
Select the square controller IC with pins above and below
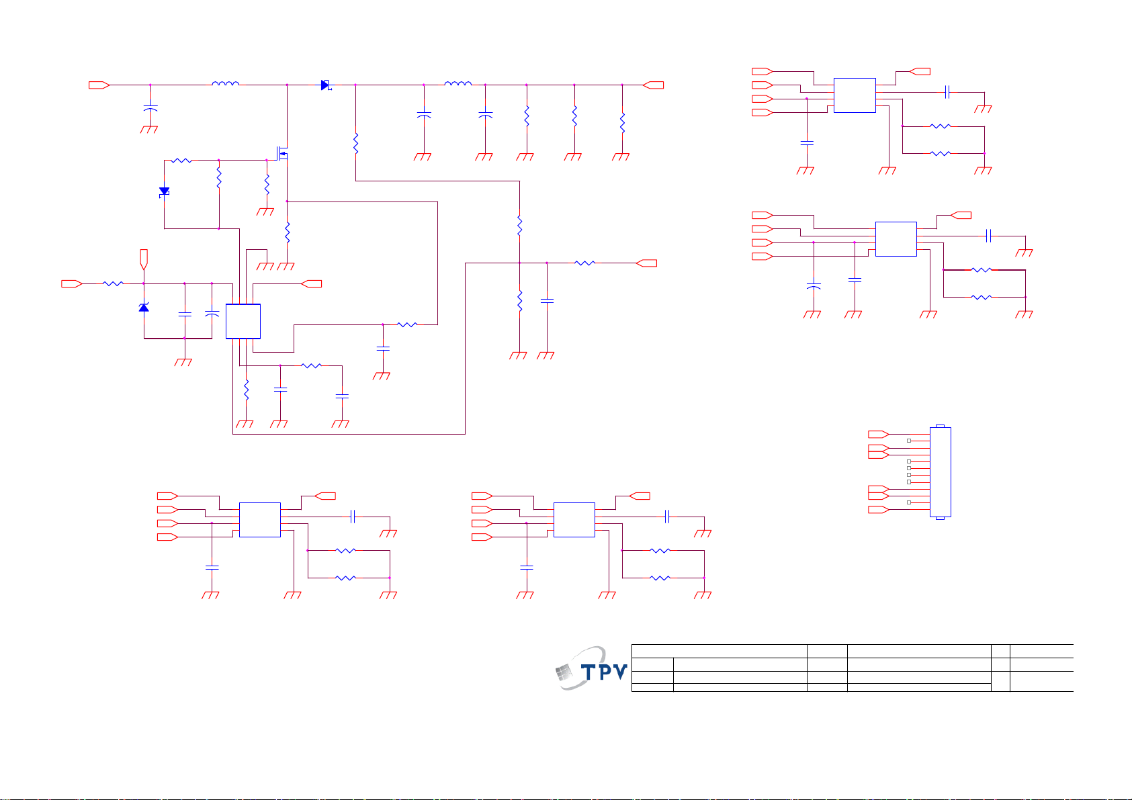[243, 321]
